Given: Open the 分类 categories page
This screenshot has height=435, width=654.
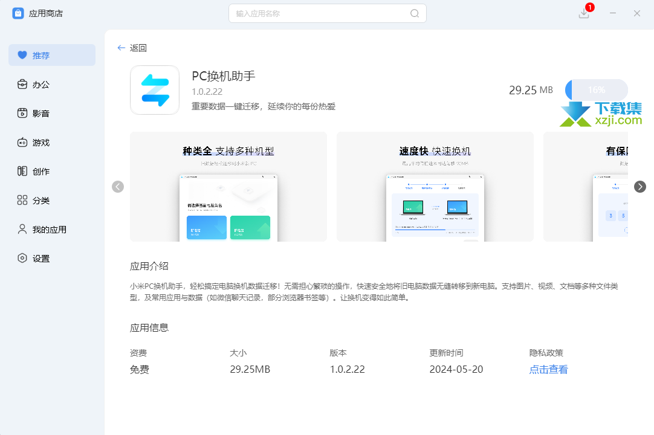Looking at the screenshot, I should coord(52,200).
